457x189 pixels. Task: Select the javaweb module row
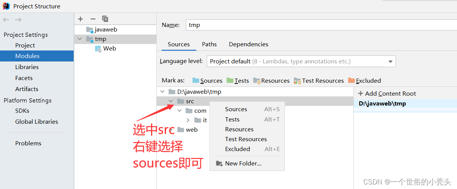[115, 30]
